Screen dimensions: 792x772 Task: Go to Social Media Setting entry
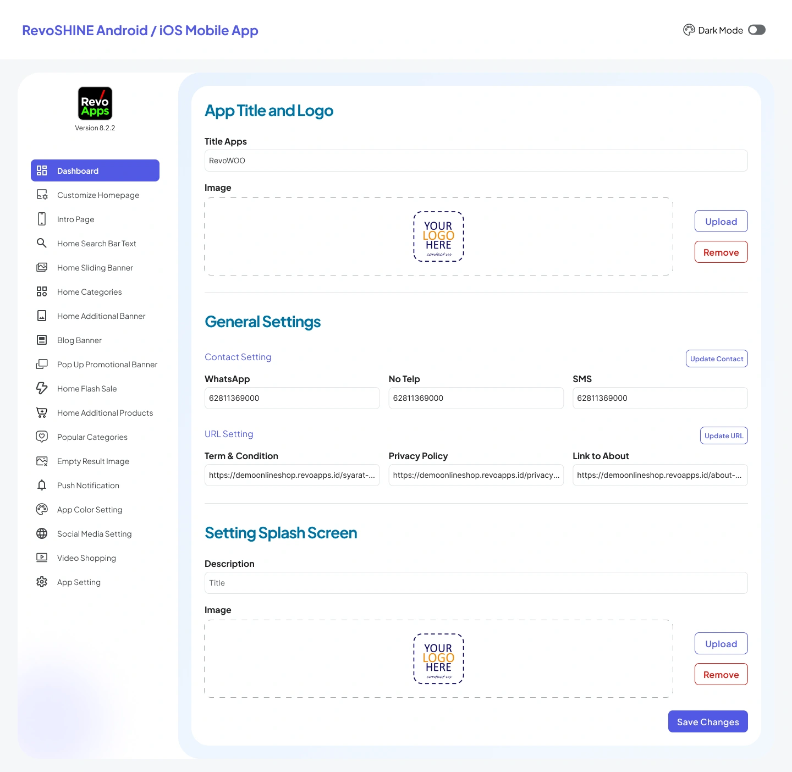pyautogui.click(x=95, y=533)
